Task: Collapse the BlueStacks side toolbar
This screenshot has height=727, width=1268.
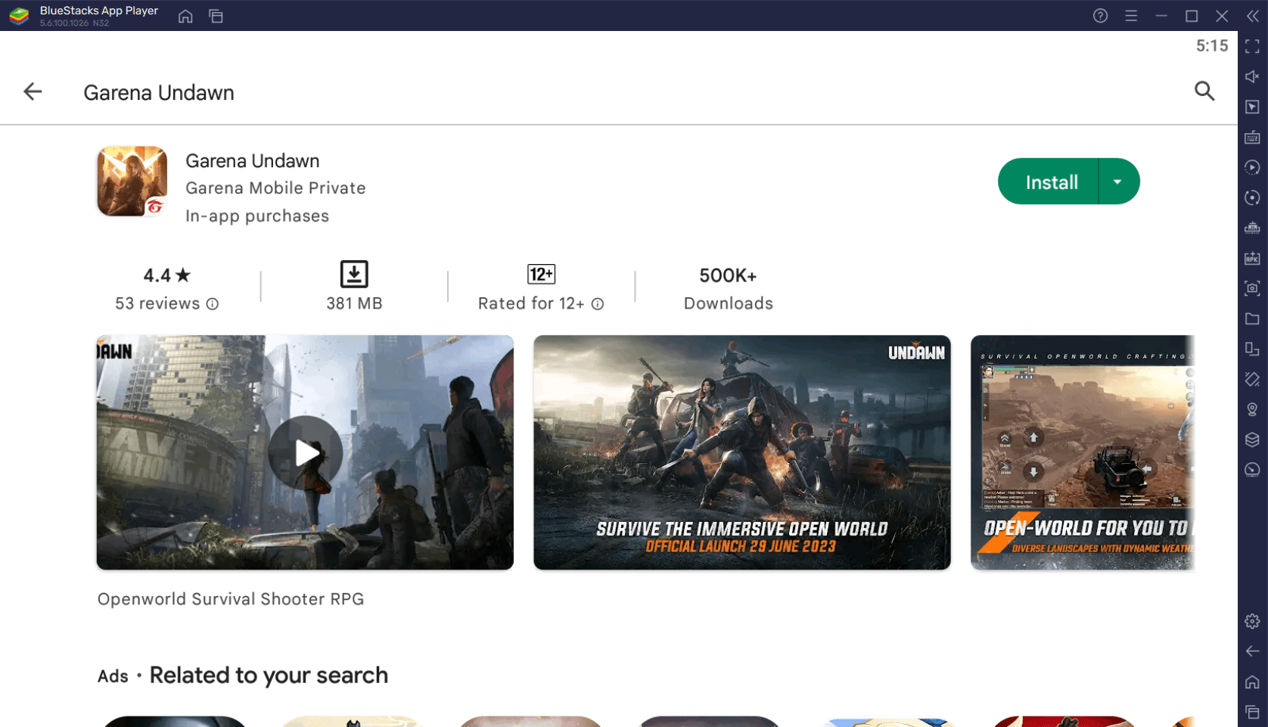Action: (1253, 16)
